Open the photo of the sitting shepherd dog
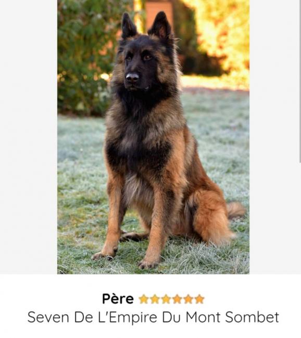This screenshot has height=338, width=301. 153,137
